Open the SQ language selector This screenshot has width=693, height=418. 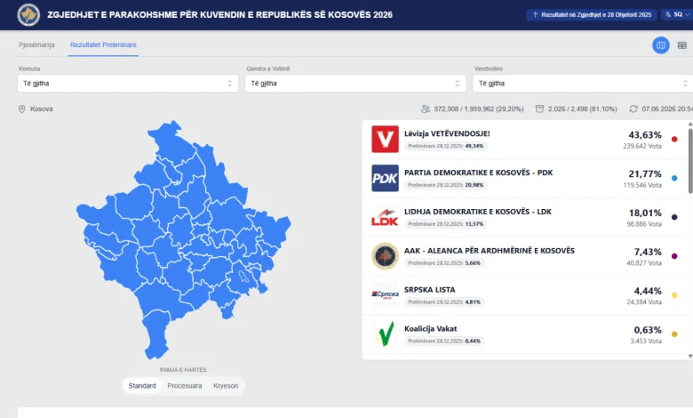[x=678, y=14]
